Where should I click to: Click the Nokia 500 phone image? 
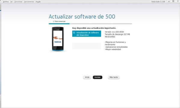point(57,39)
